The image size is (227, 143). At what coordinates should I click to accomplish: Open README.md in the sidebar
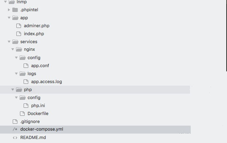point(33,138)
